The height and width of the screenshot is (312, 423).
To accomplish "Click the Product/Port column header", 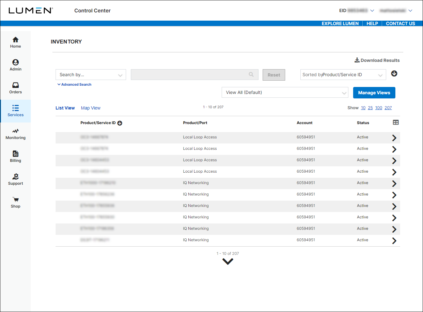I will click(x=195, y=123).
